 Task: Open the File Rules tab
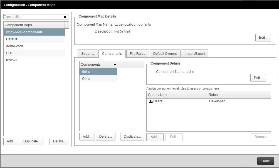(x=137, y=53)
